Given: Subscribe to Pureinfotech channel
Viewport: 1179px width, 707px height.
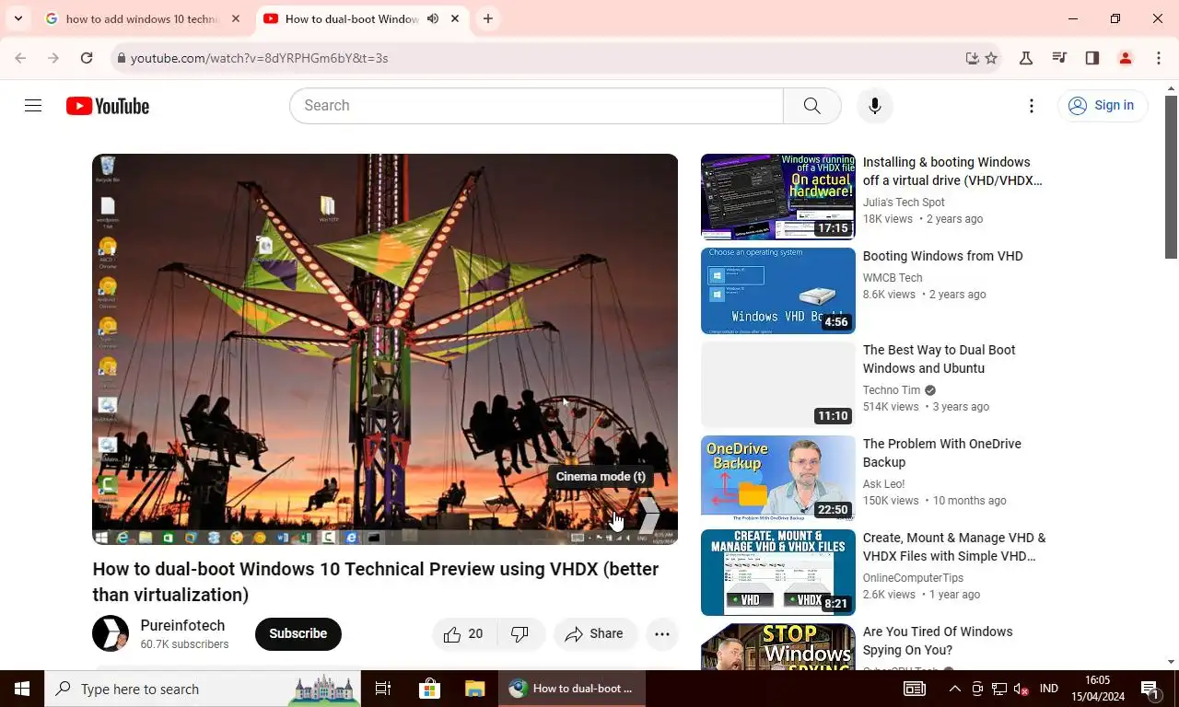Looking at the screenshot, I should click(x=298, y=633).
